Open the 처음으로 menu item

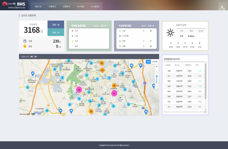[x=38, y=7]
